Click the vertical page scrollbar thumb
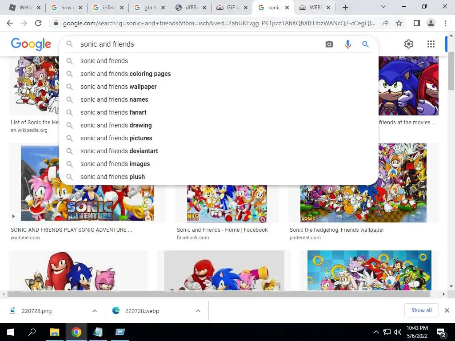This screenshot has width=455, height=341. (x=451, y=71)
